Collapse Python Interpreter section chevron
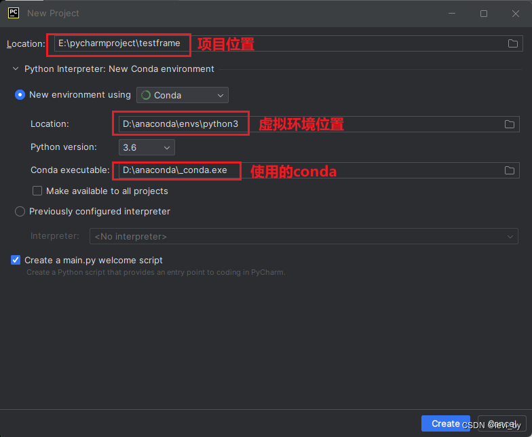 (16, 69)
